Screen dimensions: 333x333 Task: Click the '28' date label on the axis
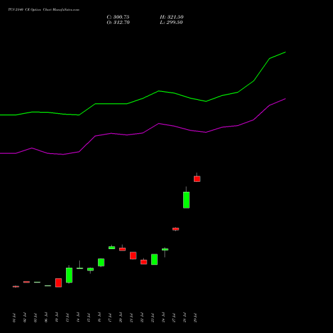184,318
